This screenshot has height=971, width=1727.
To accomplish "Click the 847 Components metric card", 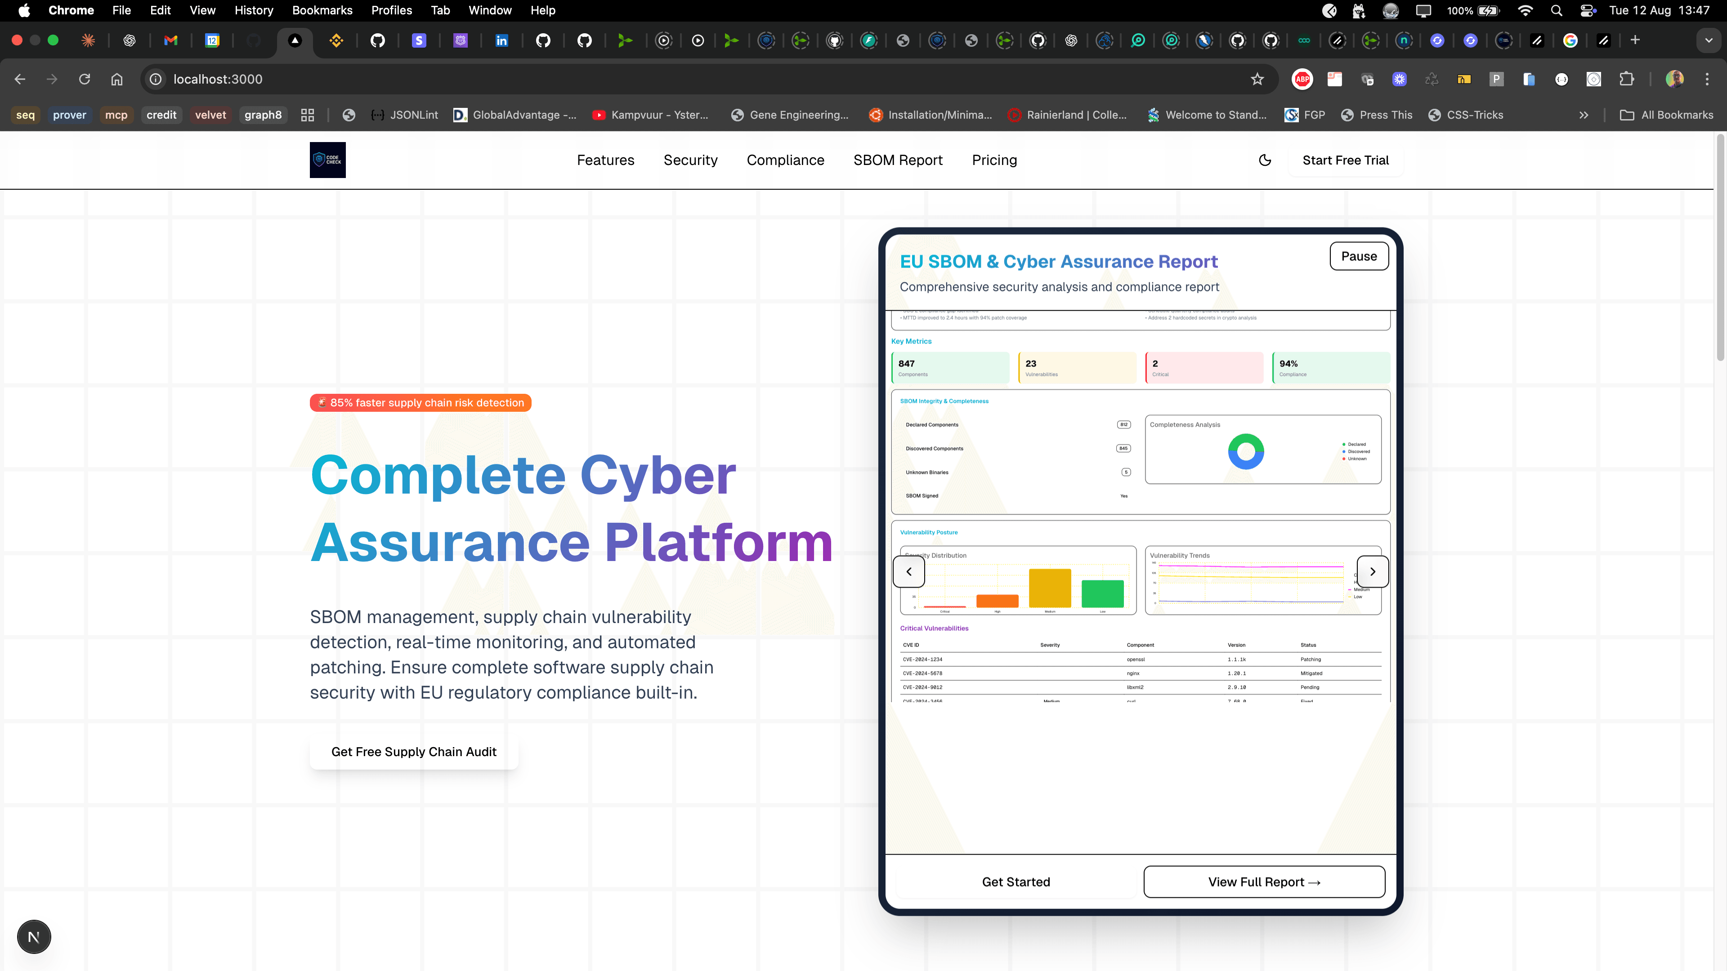I will (950, 368).
